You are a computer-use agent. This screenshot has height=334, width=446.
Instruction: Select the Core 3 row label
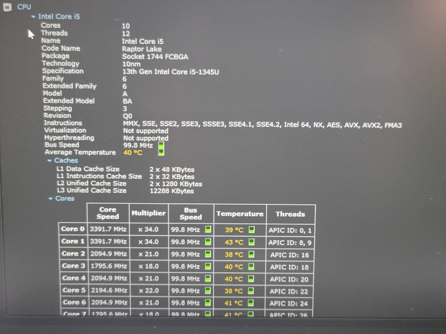click(x=74, y=266)
